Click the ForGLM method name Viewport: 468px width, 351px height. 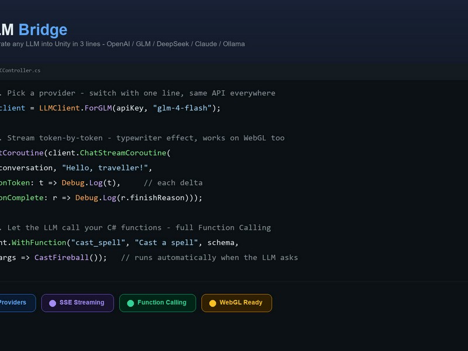[x=98, y=108]
